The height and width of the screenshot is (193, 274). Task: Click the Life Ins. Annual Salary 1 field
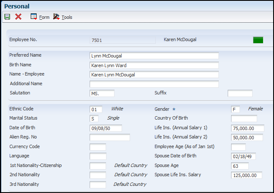tap(247, 128)
